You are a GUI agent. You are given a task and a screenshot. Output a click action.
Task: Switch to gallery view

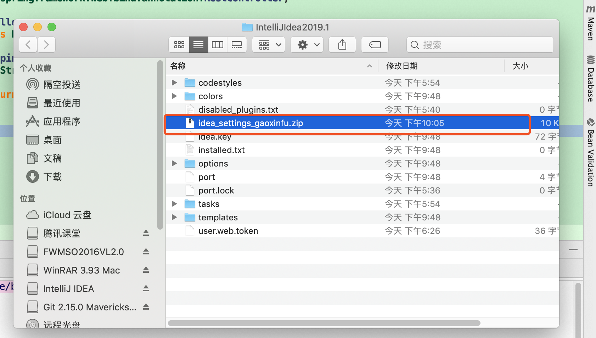point(237,45)
